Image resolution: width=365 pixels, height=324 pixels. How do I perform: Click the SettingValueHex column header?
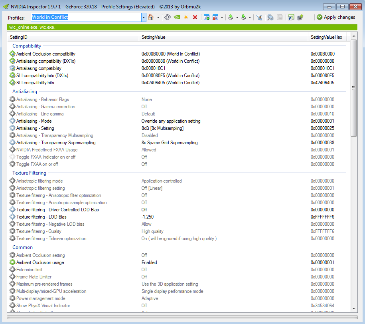tap(327, 37)
